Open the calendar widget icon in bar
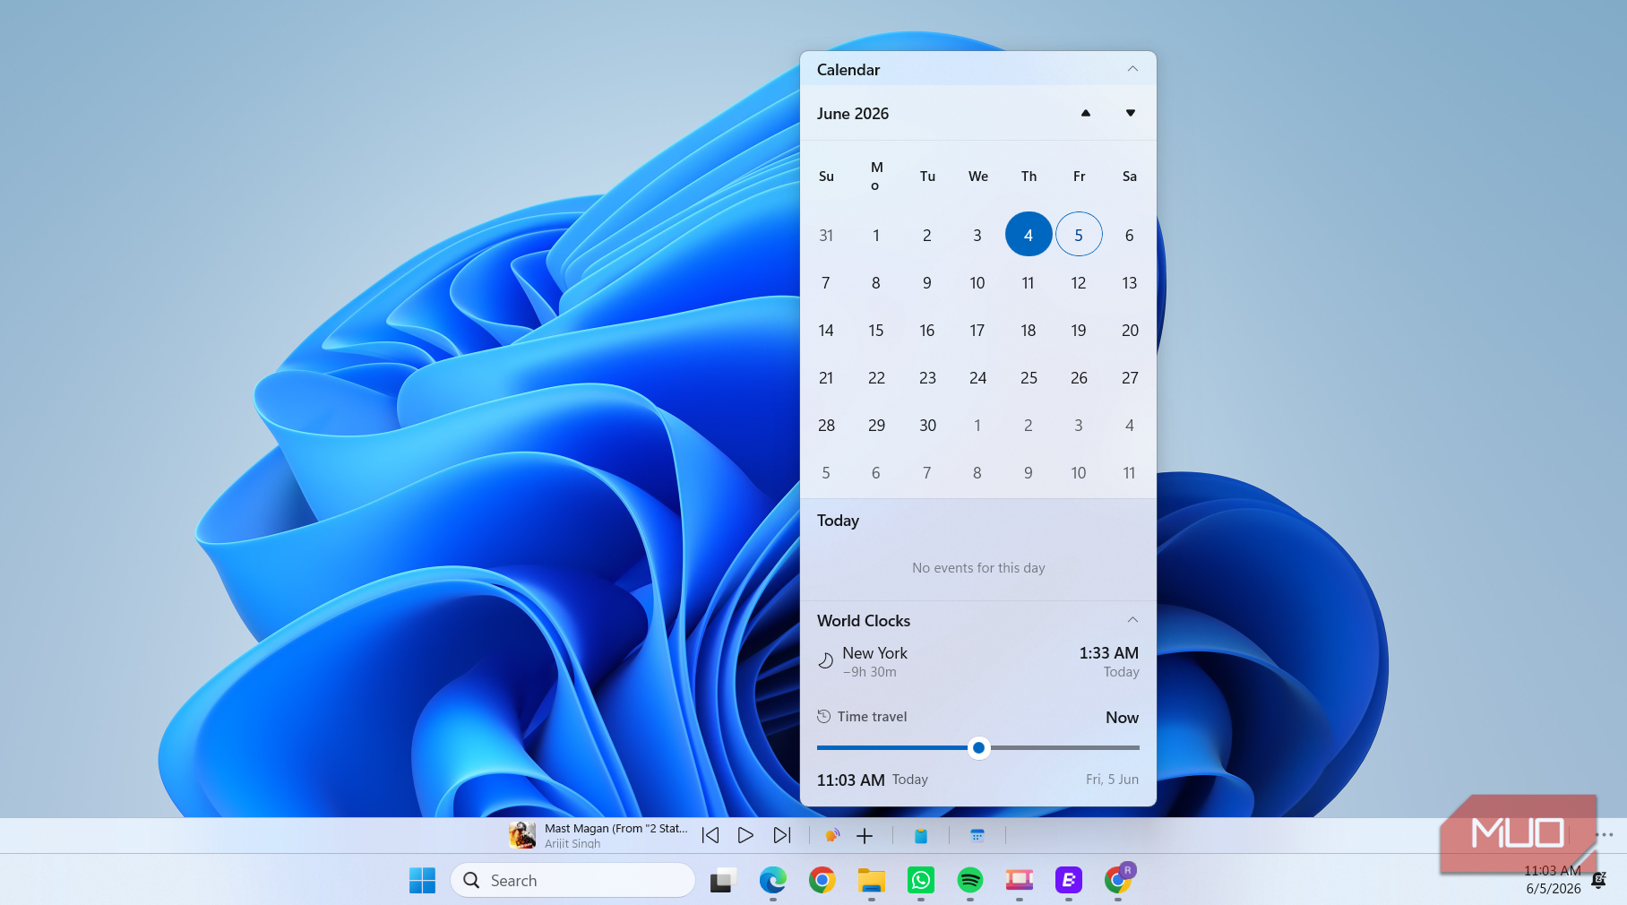 click(x=977, y=836)
